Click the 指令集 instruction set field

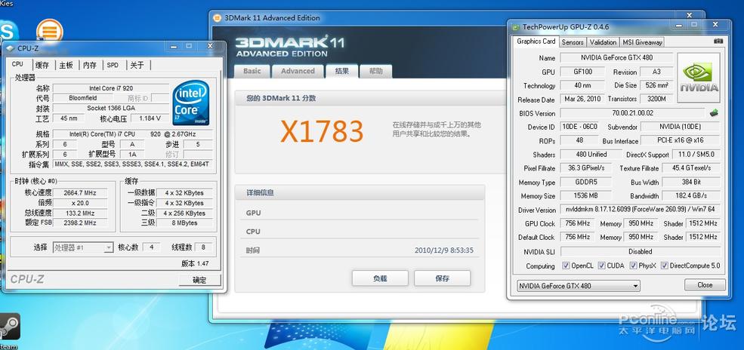[133, 164]
